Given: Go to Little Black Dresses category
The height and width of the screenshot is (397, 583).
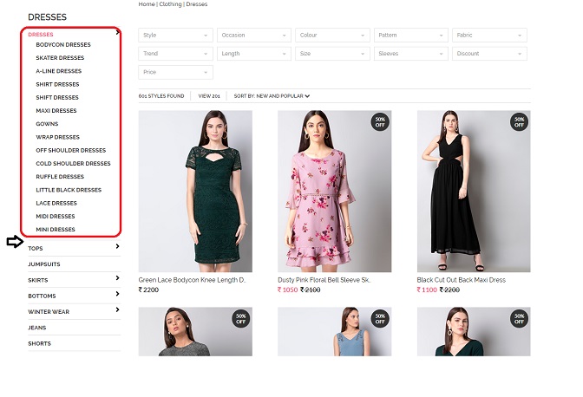Looking at the screenshot, I should pos(69,190).
